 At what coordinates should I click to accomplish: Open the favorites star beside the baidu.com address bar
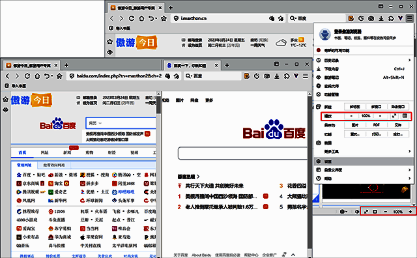point(59,76)
